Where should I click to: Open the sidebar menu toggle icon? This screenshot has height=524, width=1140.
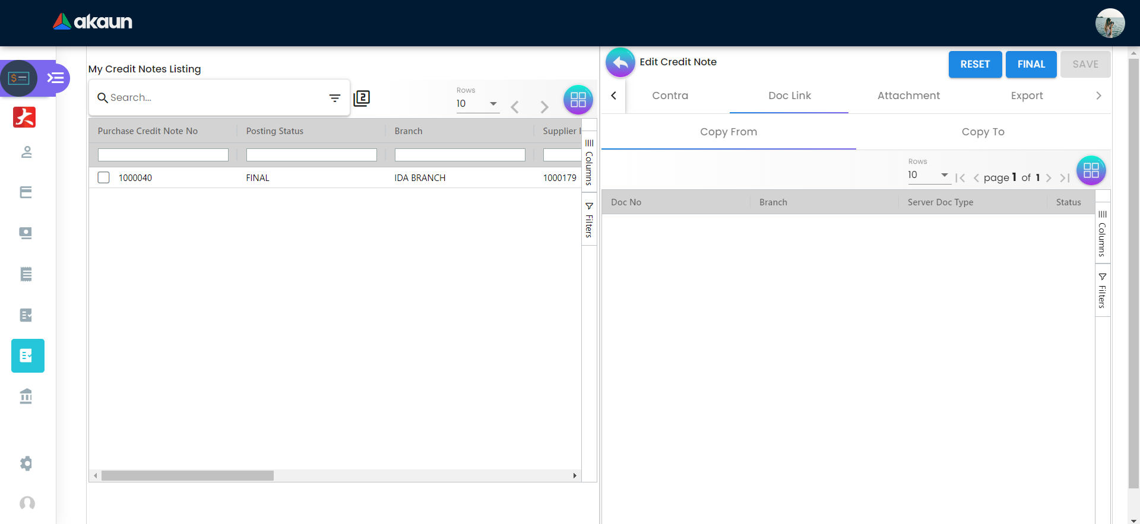(56, 78)
